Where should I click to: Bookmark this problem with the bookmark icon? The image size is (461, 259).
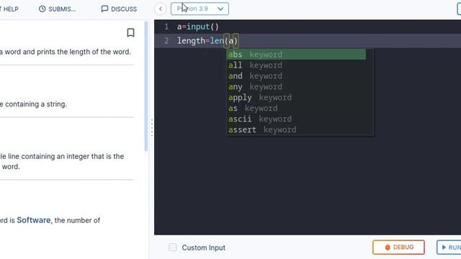[x=130, y=32]
